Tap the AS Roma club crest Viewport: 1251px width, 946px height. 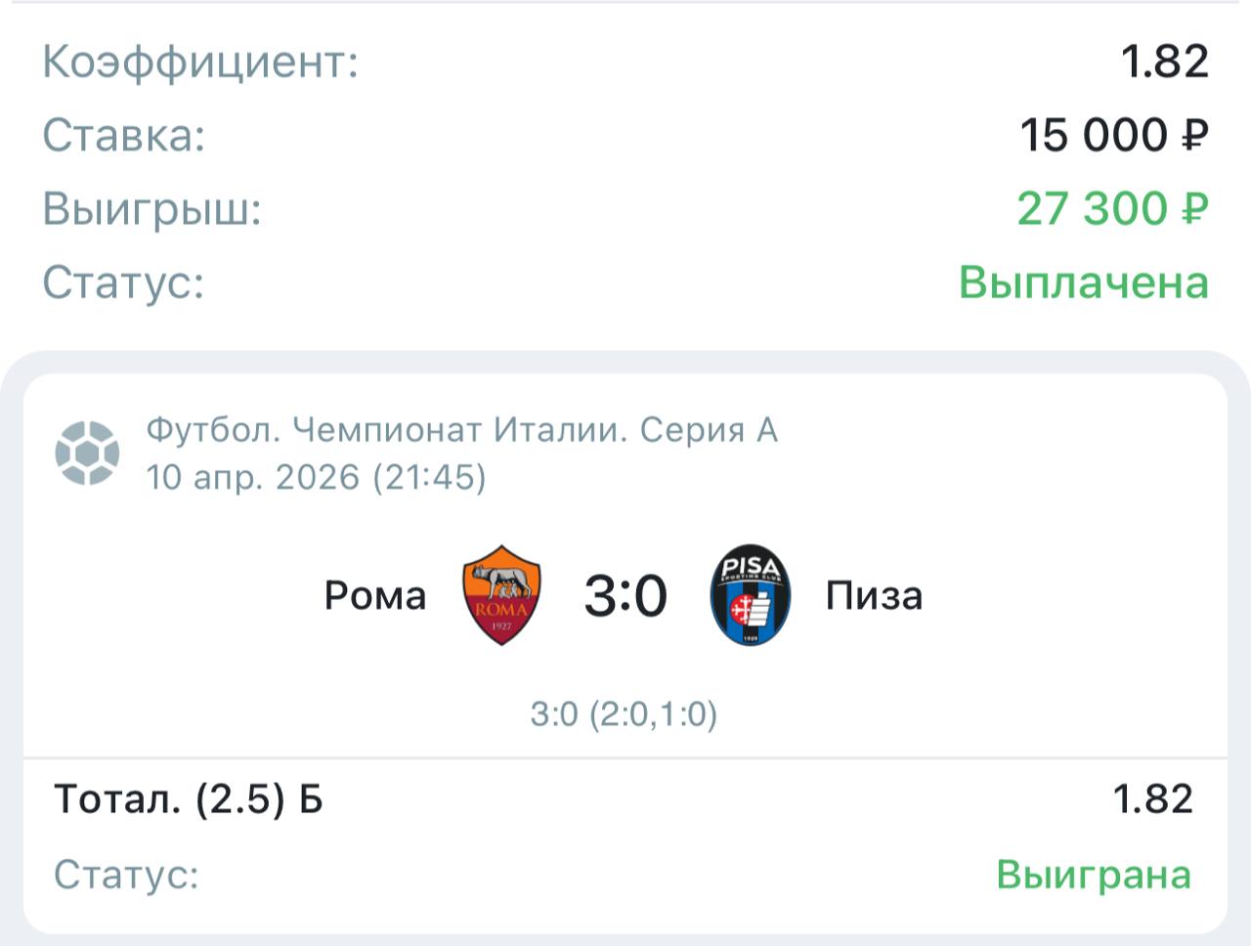(501, 595)
